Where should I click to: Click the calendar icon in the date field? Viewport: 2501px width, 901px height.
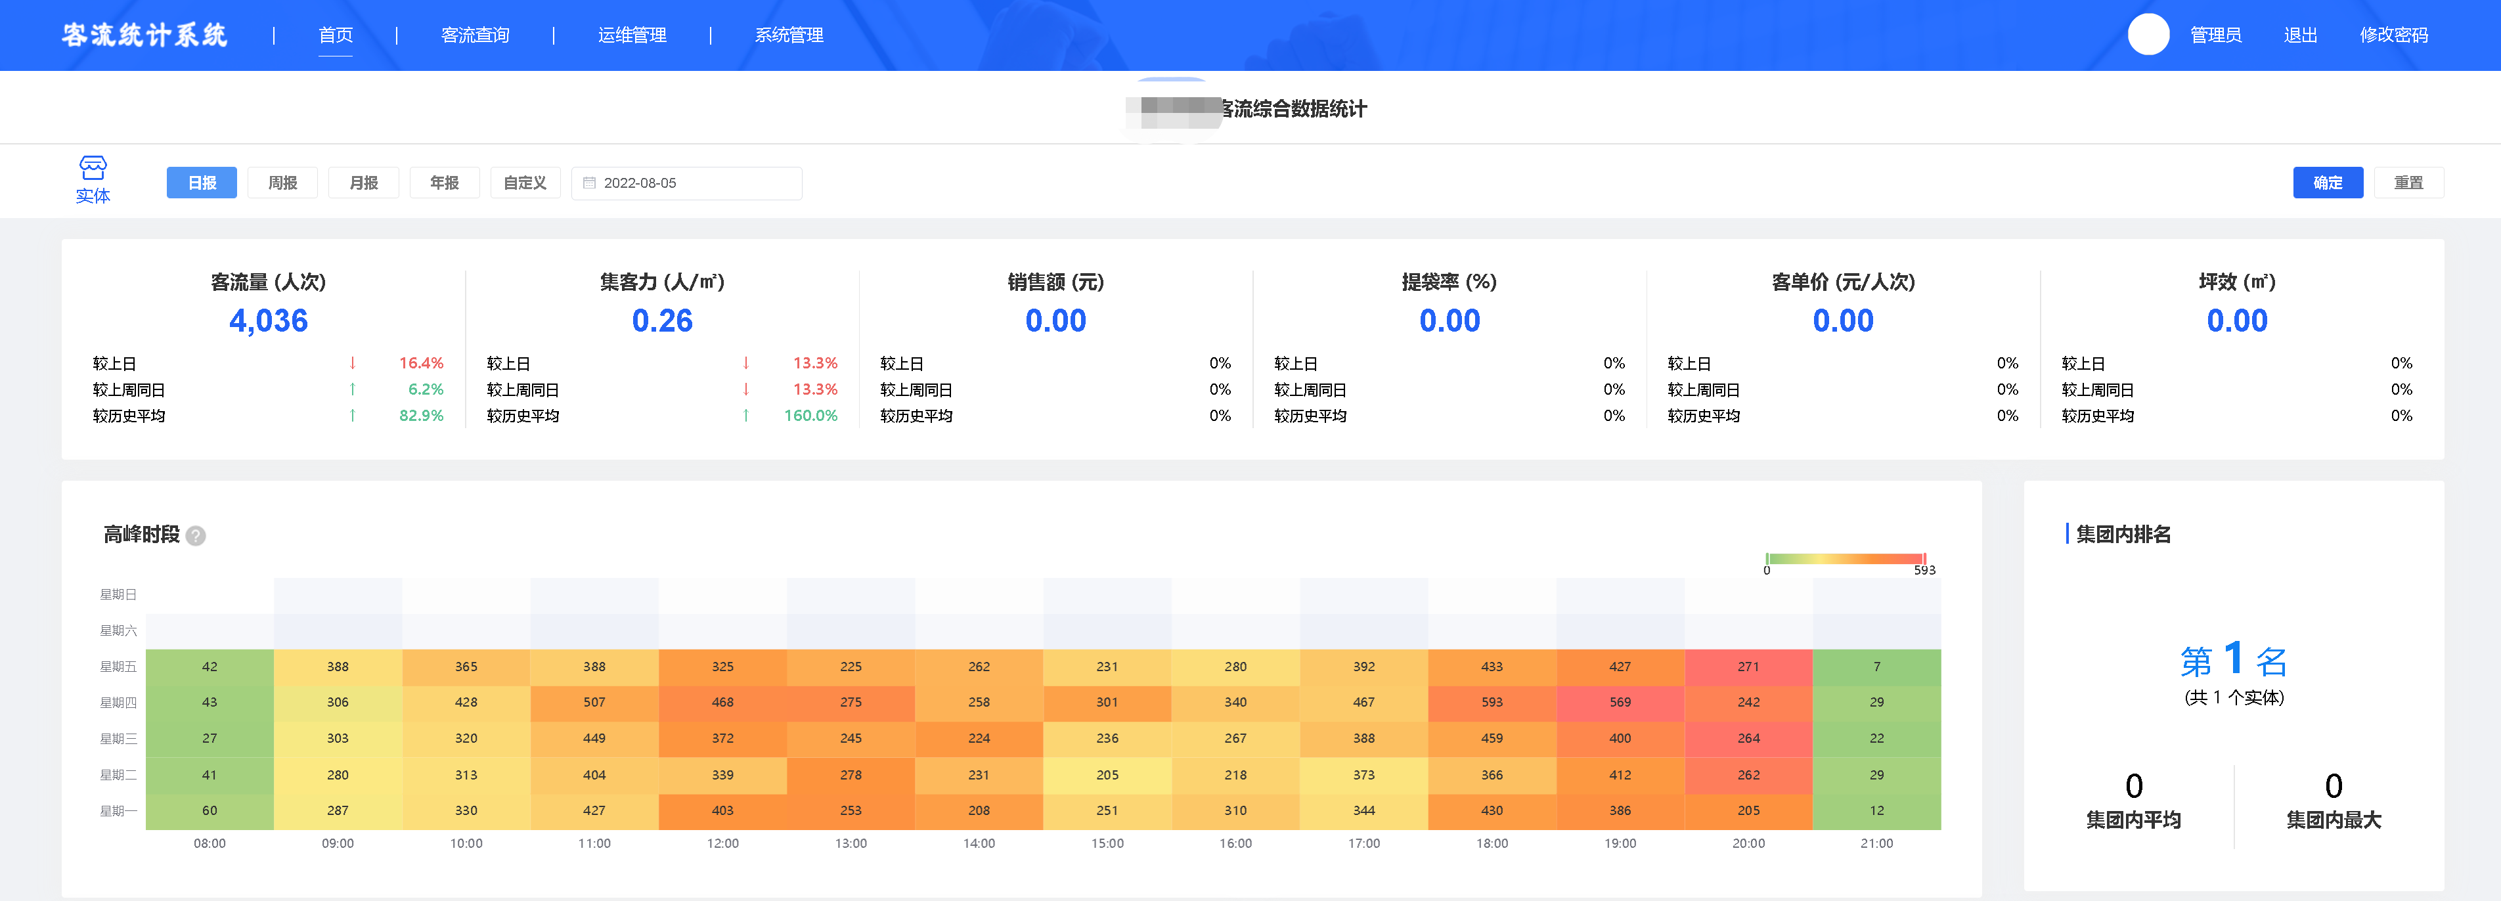click(x=588, y=183)
